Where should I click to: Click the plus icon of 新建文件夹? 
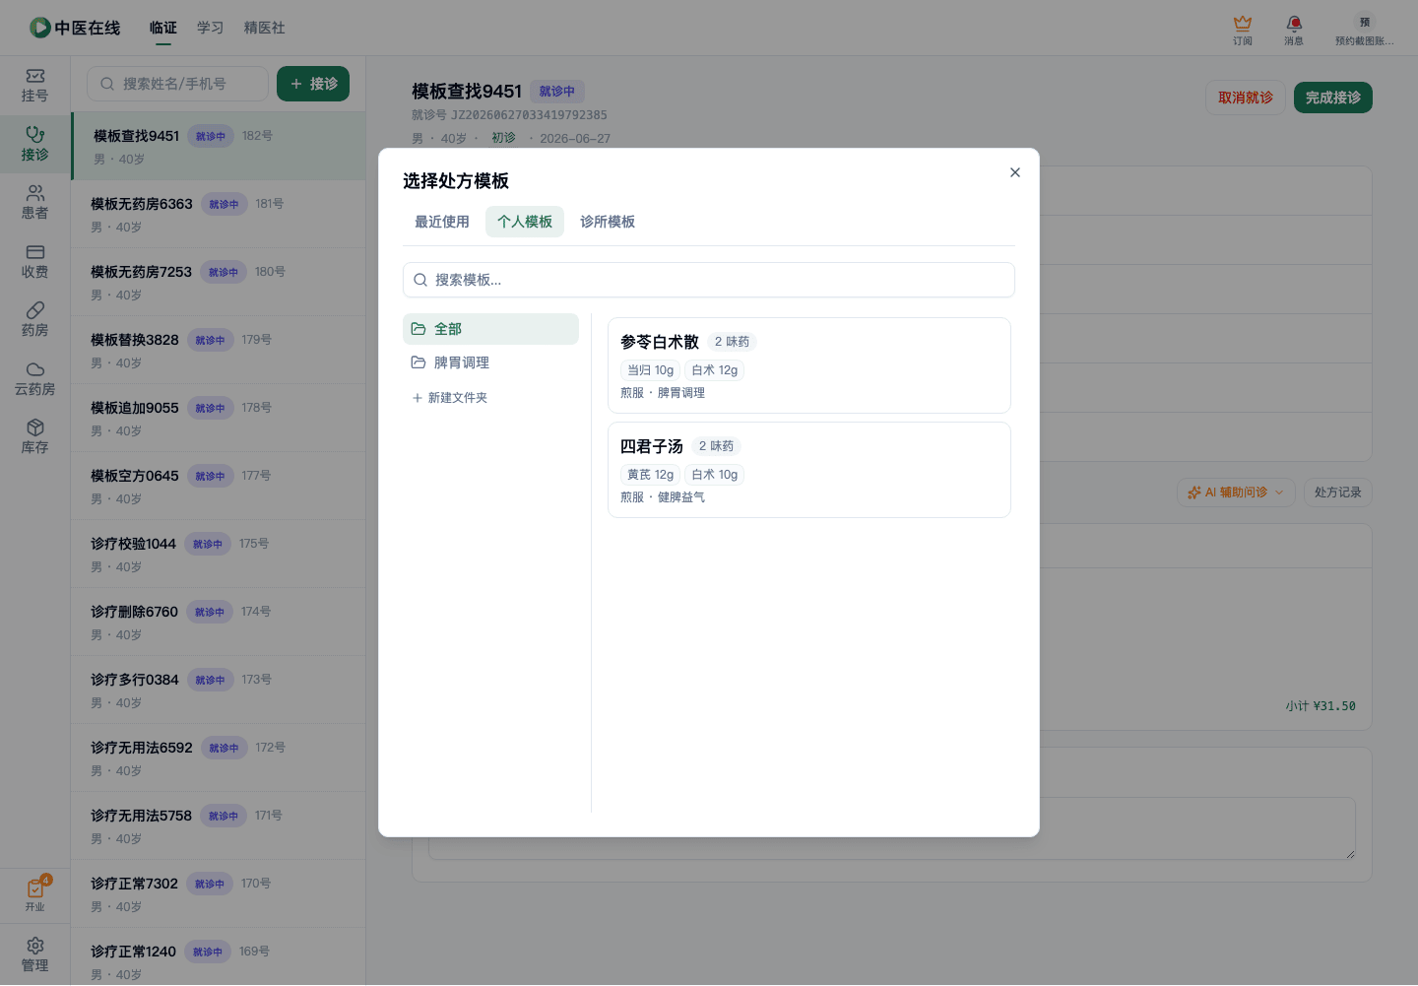tap(418, 398)
